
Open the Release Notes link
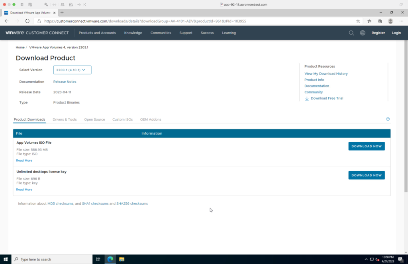[x=65, y=82]
